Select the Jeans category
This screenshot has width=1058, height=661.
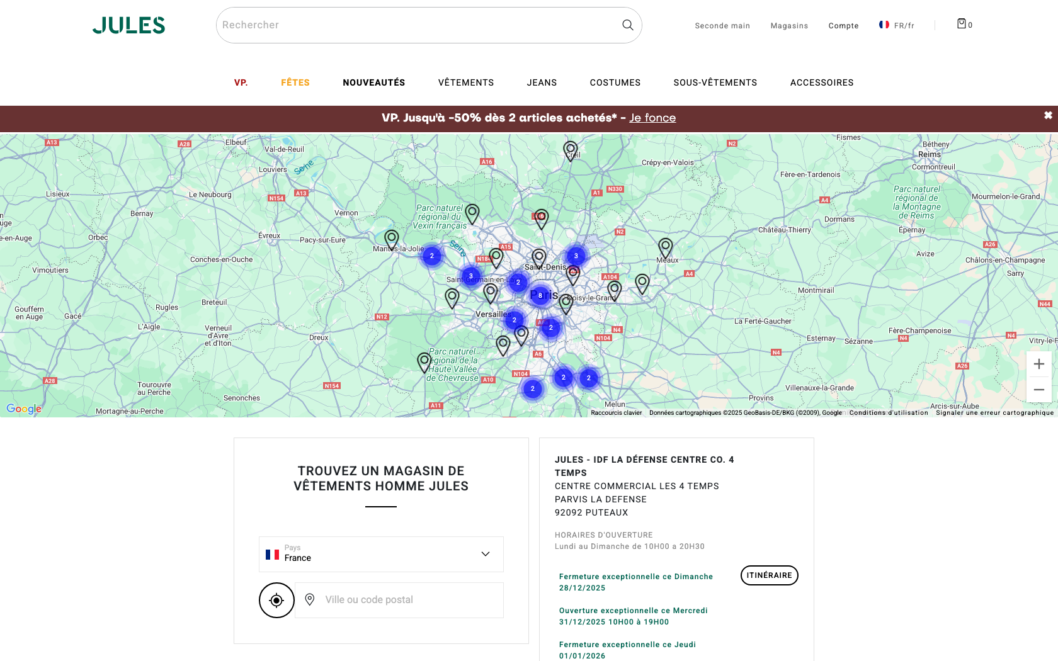pos(542,82)
